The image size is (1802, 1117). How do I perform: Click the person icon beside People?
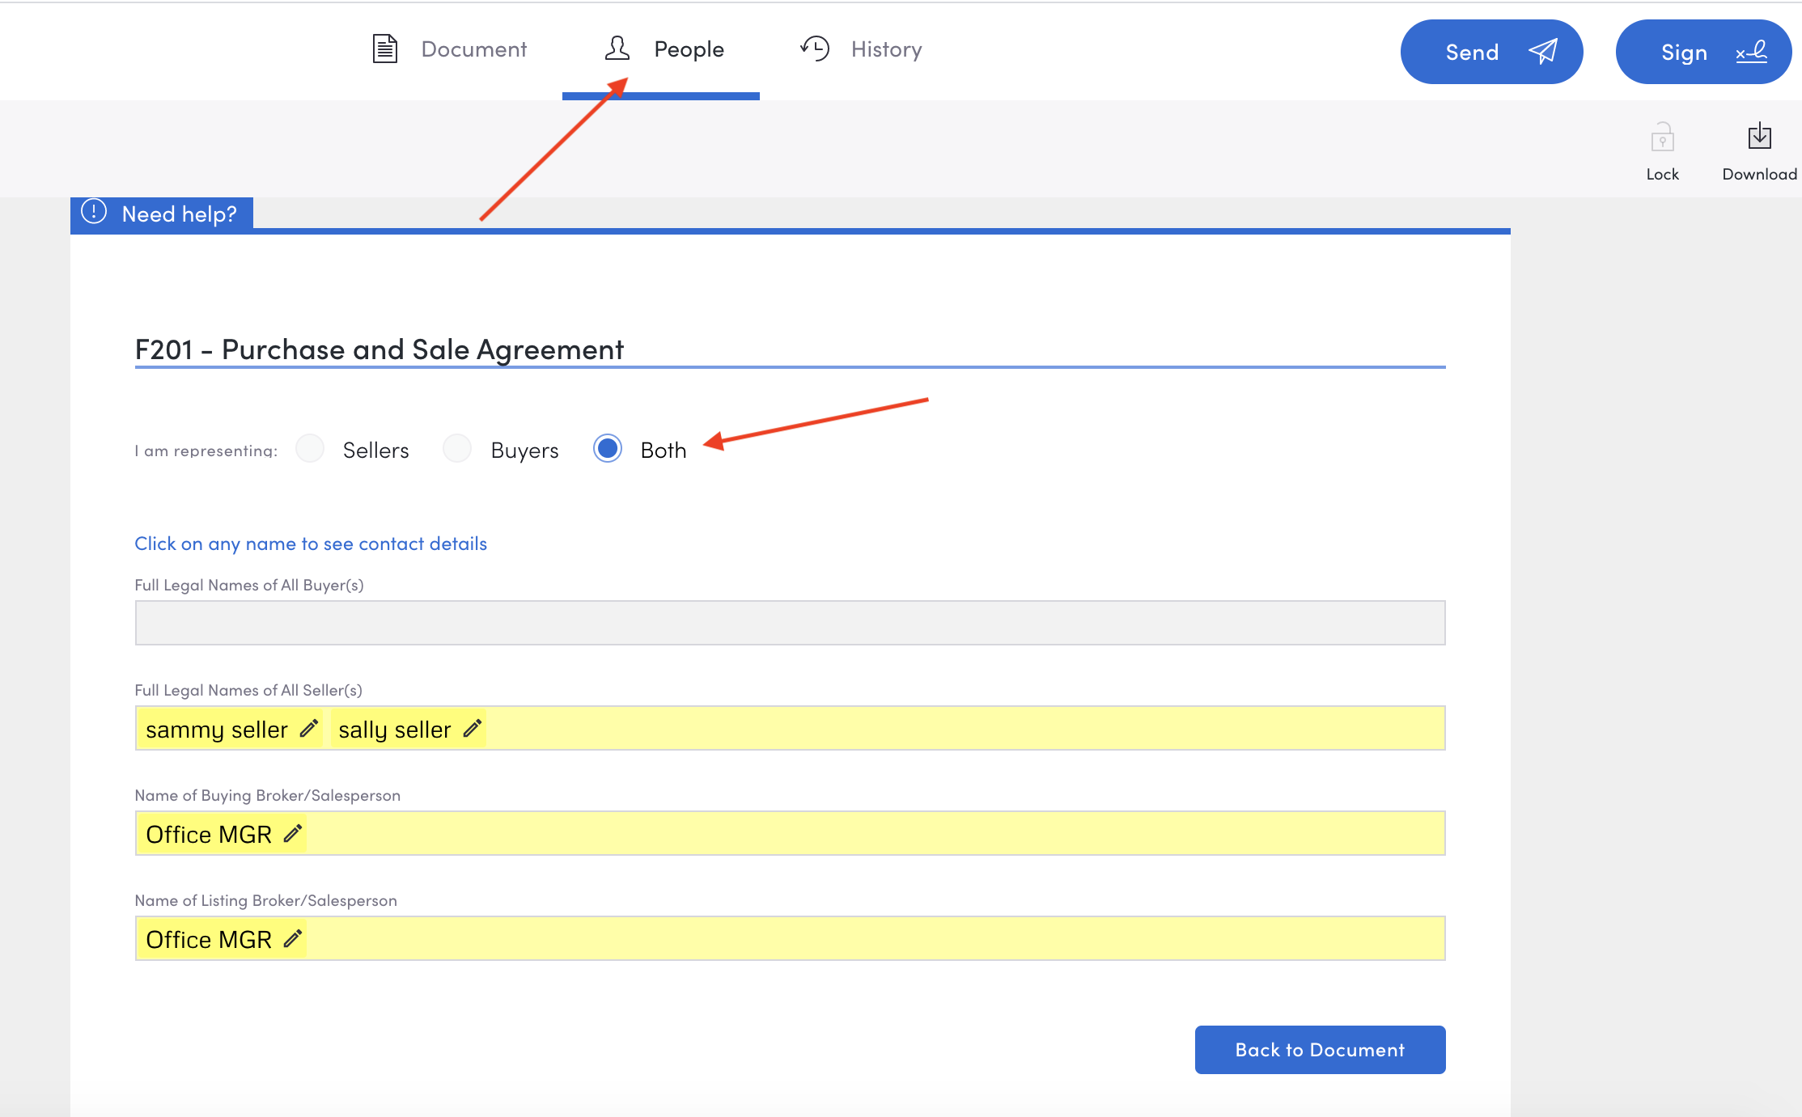[x=617, y=49]
